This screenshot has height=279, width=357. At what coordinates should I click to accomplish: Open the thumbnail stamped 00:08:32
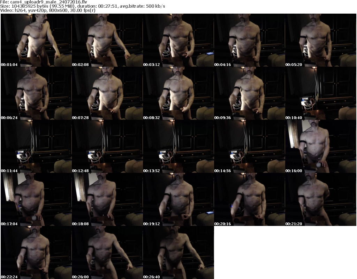coord(178,93)
